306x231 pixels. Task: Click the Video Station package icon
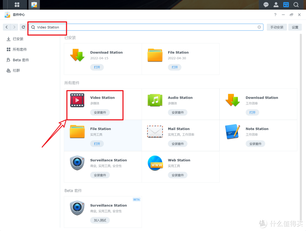[x=77, y=100]
